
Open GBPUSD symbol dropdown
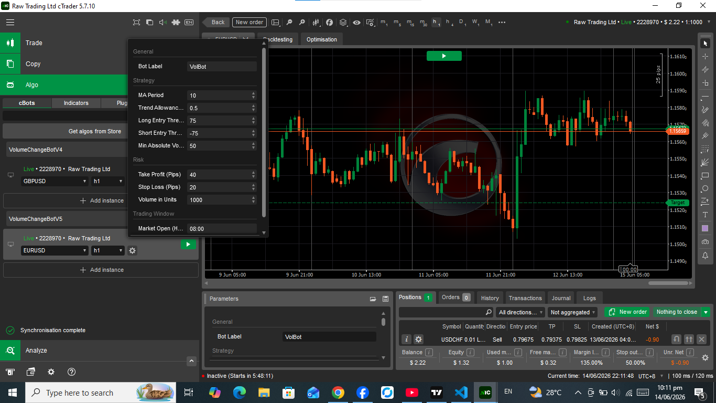[x=55, y=181]
